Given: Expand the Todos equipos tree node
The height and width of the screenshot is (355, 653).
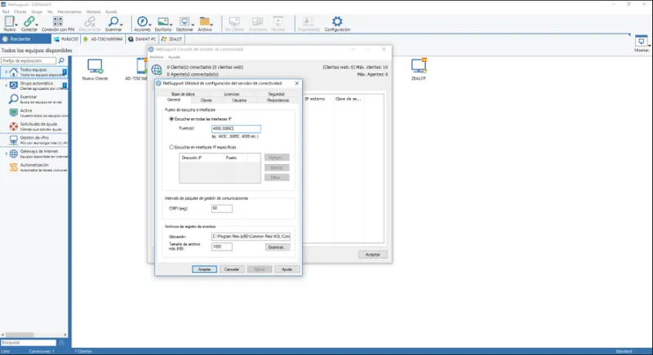Looking at the screenshot, I should 6,72.
